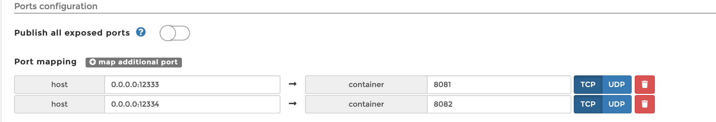Select UDP for the 8082 container port
716x122 pixels.
click(x=617, y=104)
